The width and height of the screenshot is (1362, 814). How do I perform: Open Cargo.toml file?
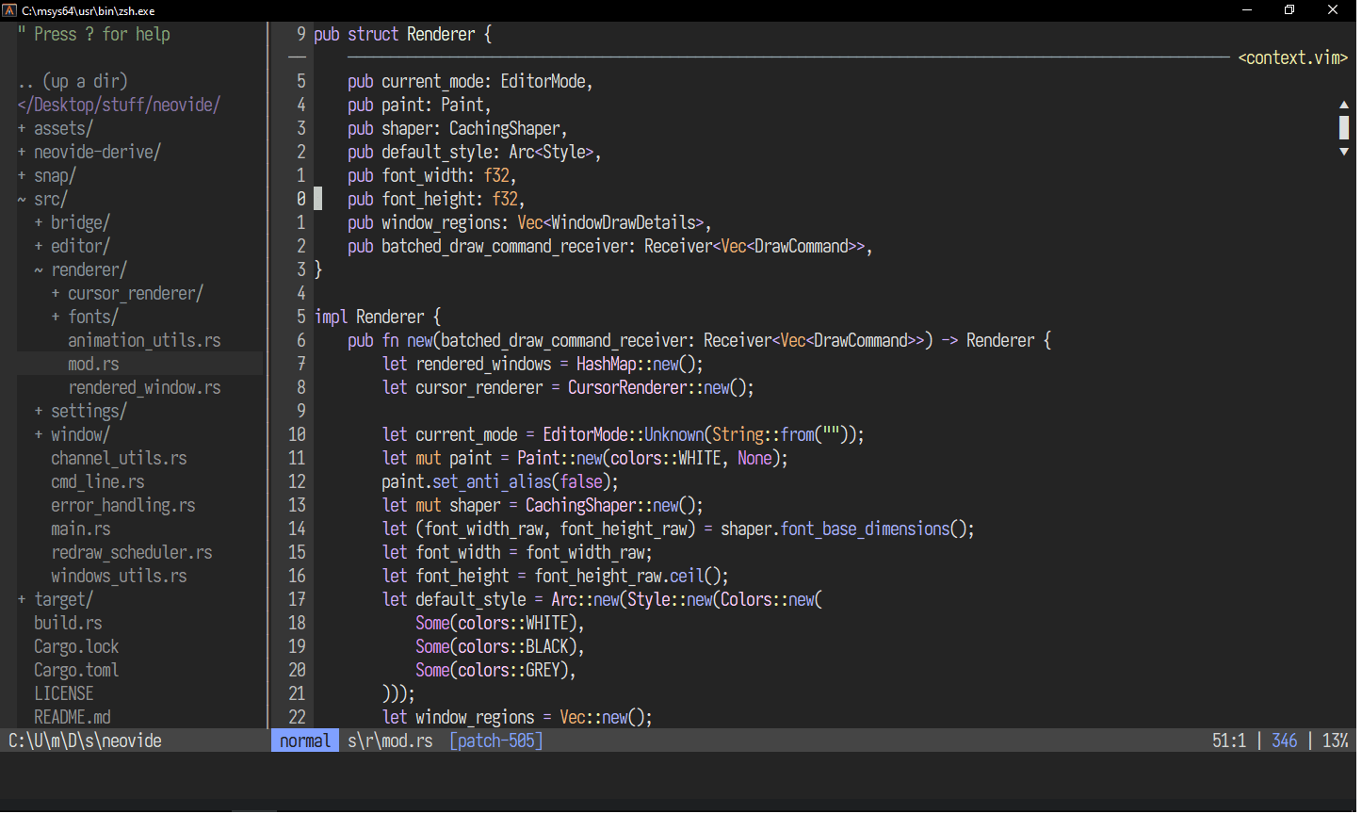(76, 670)
